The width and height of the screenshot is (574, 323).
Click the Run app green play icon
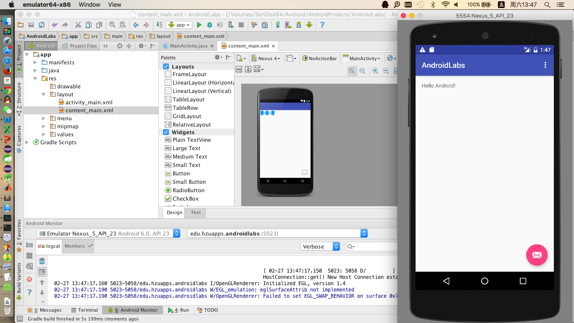tap(199, 25)
